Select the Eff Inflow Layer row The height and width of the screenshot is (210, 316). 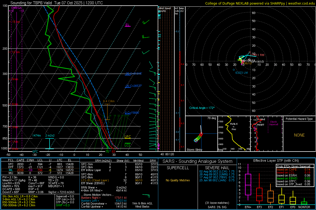119,170
